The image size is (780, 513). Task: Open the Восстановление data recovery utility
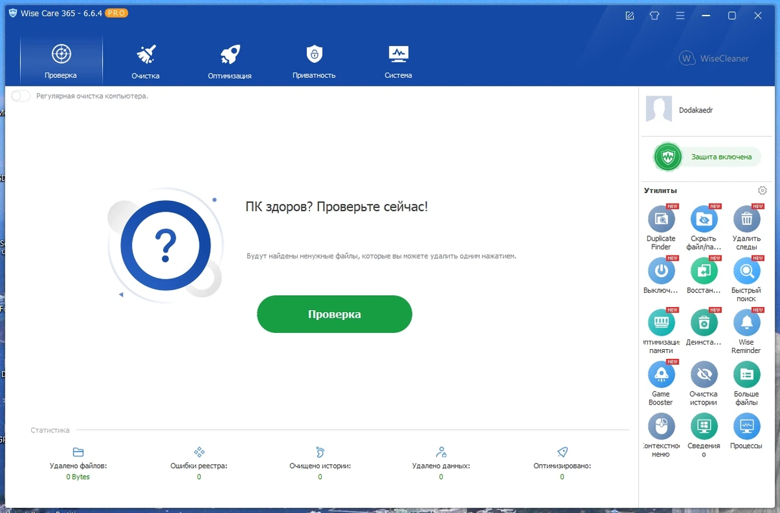tap(704, 270)
